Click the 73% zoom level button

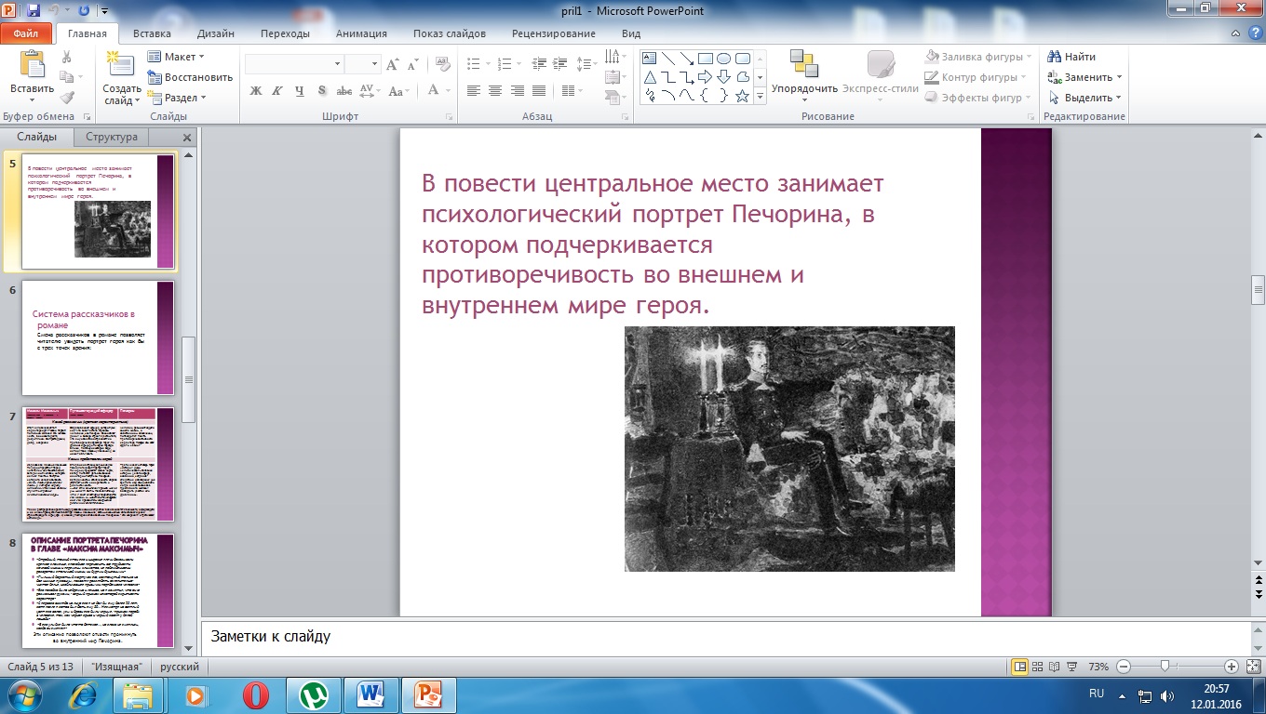pyautogui.click(x=1098, y=667)
